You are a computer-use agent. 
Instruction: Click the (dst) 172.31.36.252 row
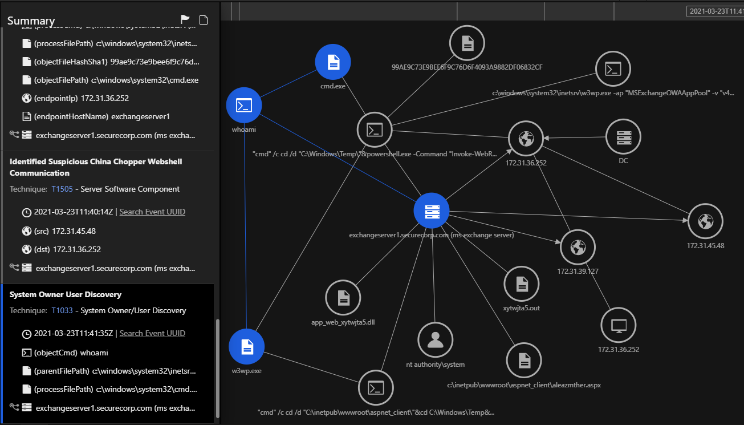61,249
